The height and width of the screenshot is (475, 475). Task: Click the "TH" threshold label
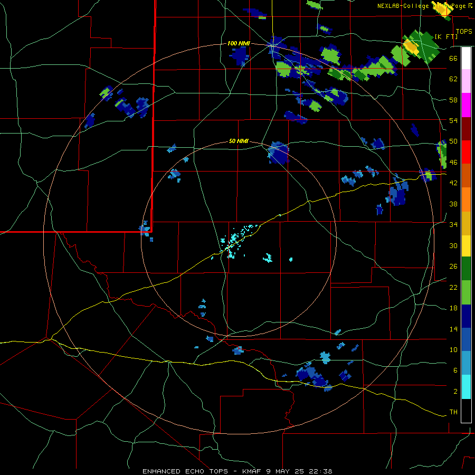(453, 412)
